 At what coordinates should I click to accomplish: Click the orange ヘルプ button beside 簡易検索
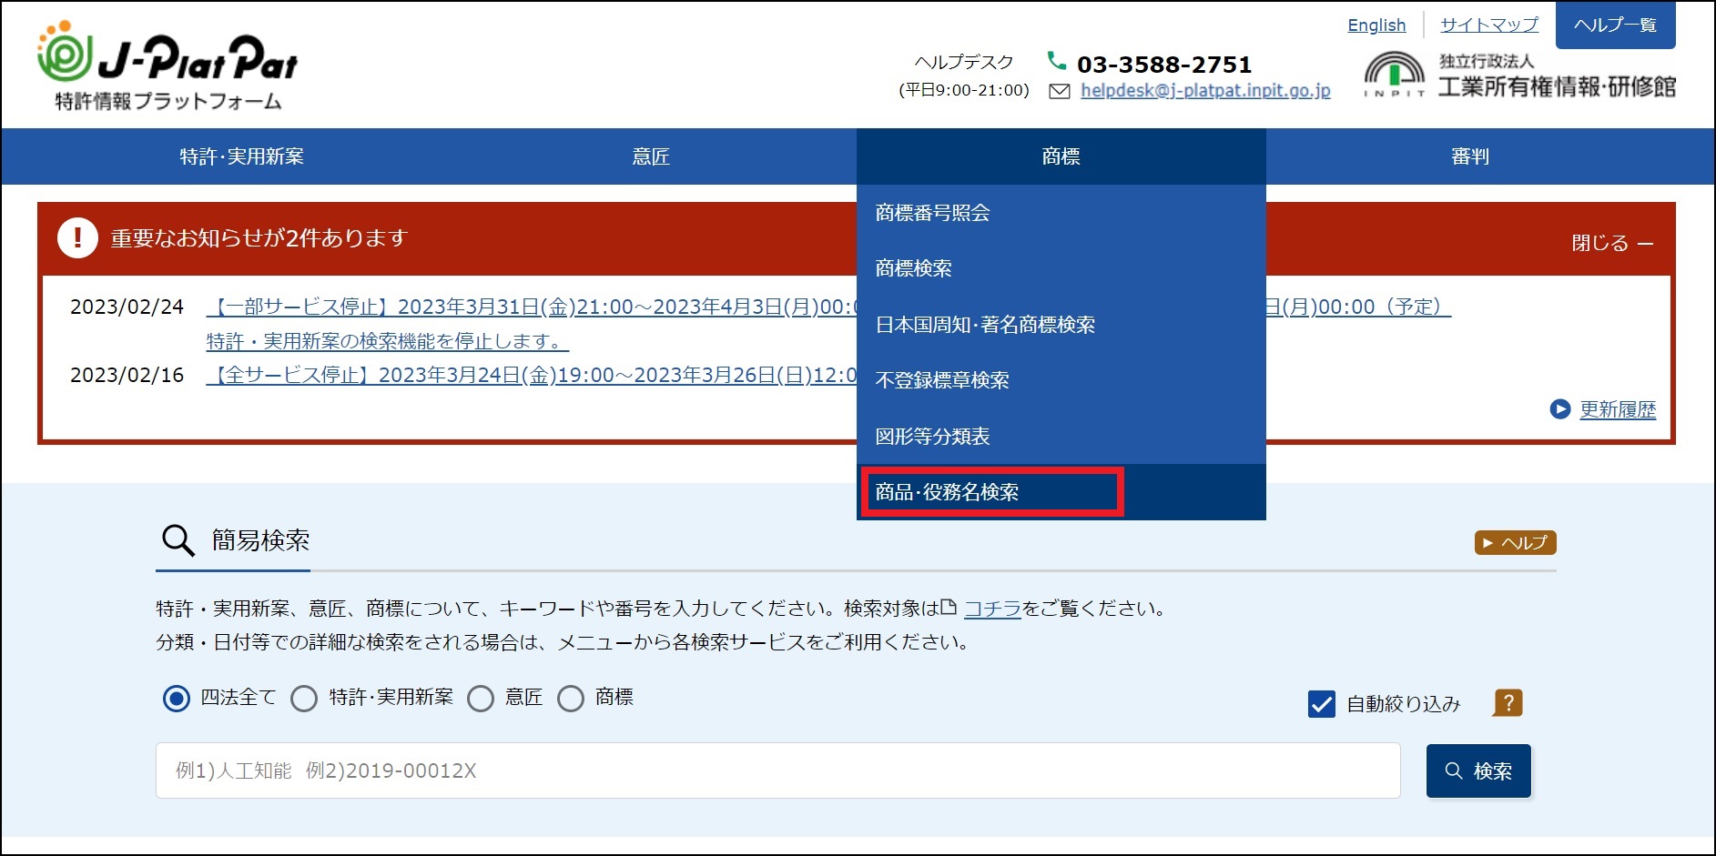click(x=1515, y=543)
